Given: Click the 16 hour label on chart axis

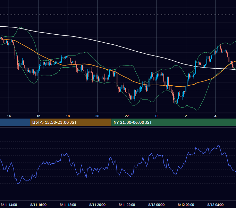Looking at the screenshot, I should pyautogui.click(x=39, y=116).
